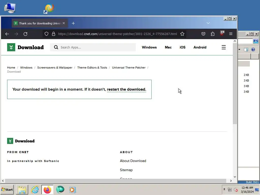This screenshot has height=195, width=260.
Task: Open About Download footer link
Action: coord(133,161)
